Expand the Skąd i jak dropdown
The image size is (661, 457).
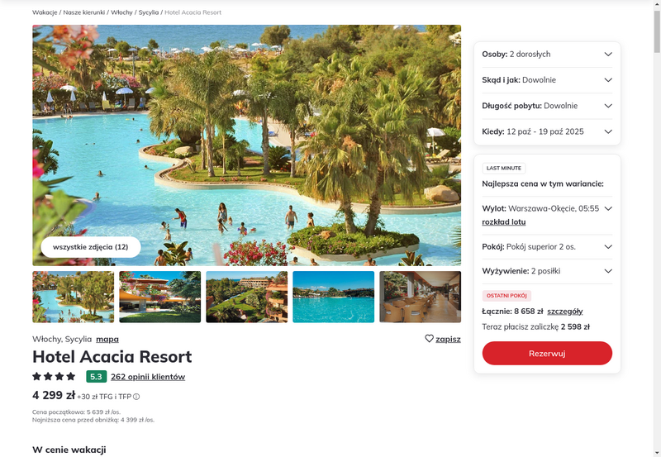(547, 80)
